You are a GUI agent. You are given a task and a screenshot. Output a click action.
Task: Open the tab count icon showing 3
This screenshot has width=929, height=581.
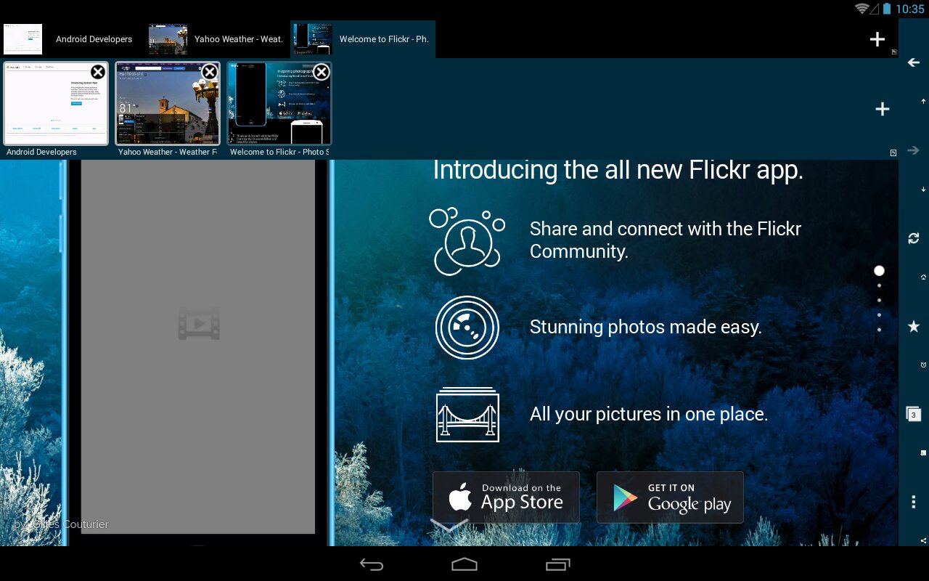[x=914, y=414]
